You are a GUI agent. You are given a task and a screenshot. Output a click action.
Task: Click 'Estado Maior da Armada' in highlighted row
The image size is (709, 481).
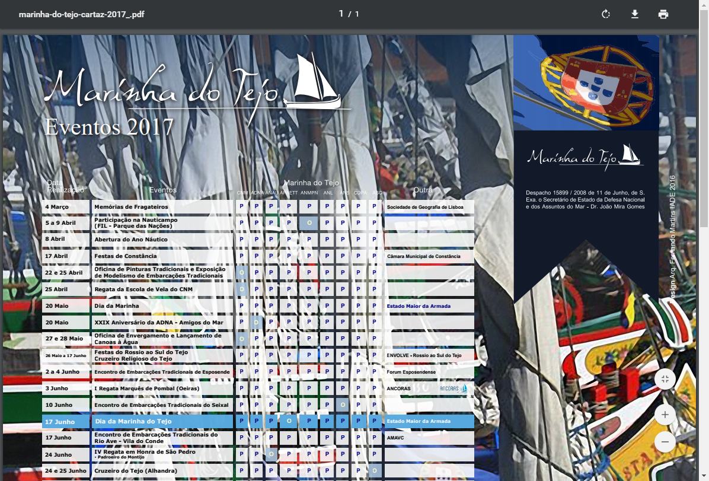[x=419, y=421]
